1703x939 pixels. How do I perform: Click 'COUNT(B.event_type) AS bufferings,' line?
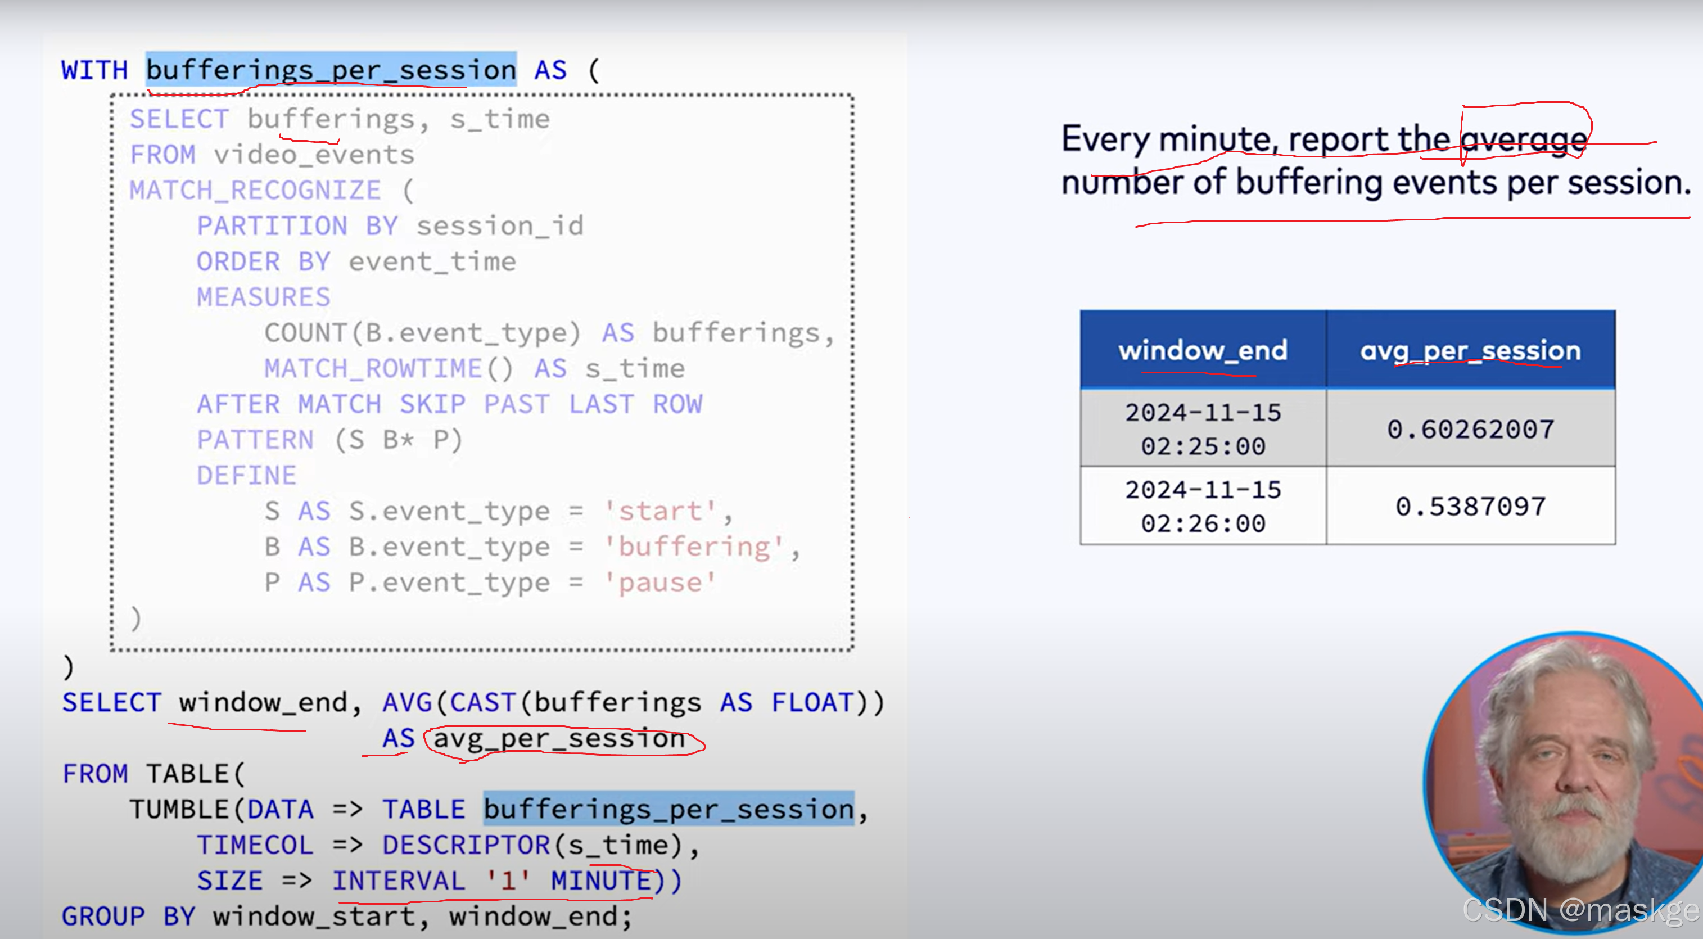click(x=549, y=333)
